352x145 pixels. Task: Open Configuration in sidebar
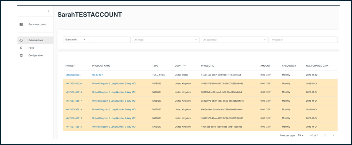point(35,55)
